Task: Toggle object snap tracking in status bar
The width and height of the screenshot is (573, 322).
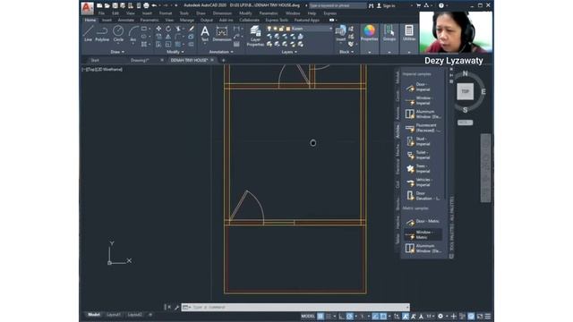Action: (375, 316)
